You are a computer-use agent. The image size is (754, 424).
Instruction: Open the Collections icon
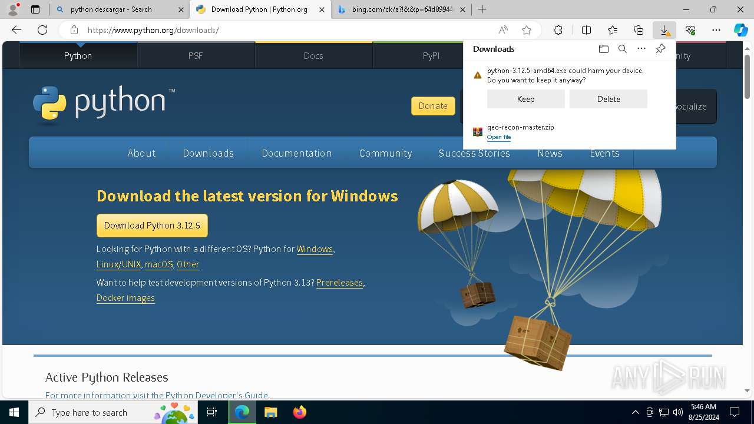pos(639,30)
